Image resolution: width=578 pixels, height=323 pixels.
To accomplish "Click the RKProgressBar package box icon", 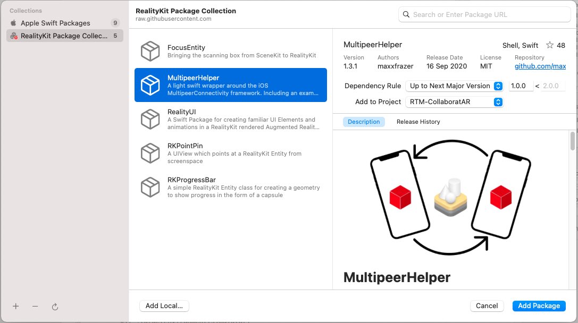I will click(x=150, y=187).
